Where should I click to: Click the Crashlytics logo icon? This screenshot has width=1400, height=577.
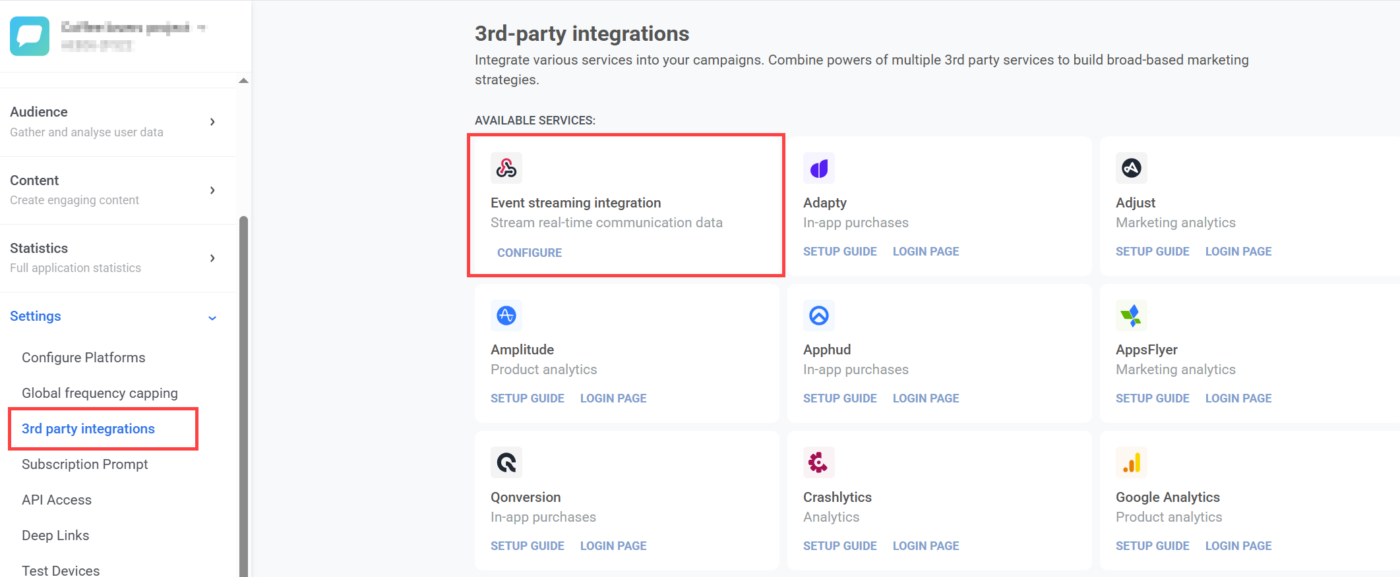coord(819,462)
